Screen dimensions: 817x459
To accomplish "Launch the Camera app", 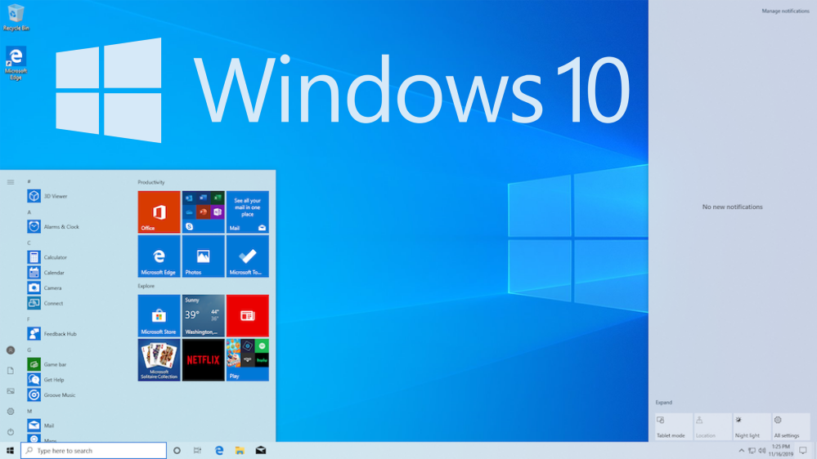I will pos(44,287).
